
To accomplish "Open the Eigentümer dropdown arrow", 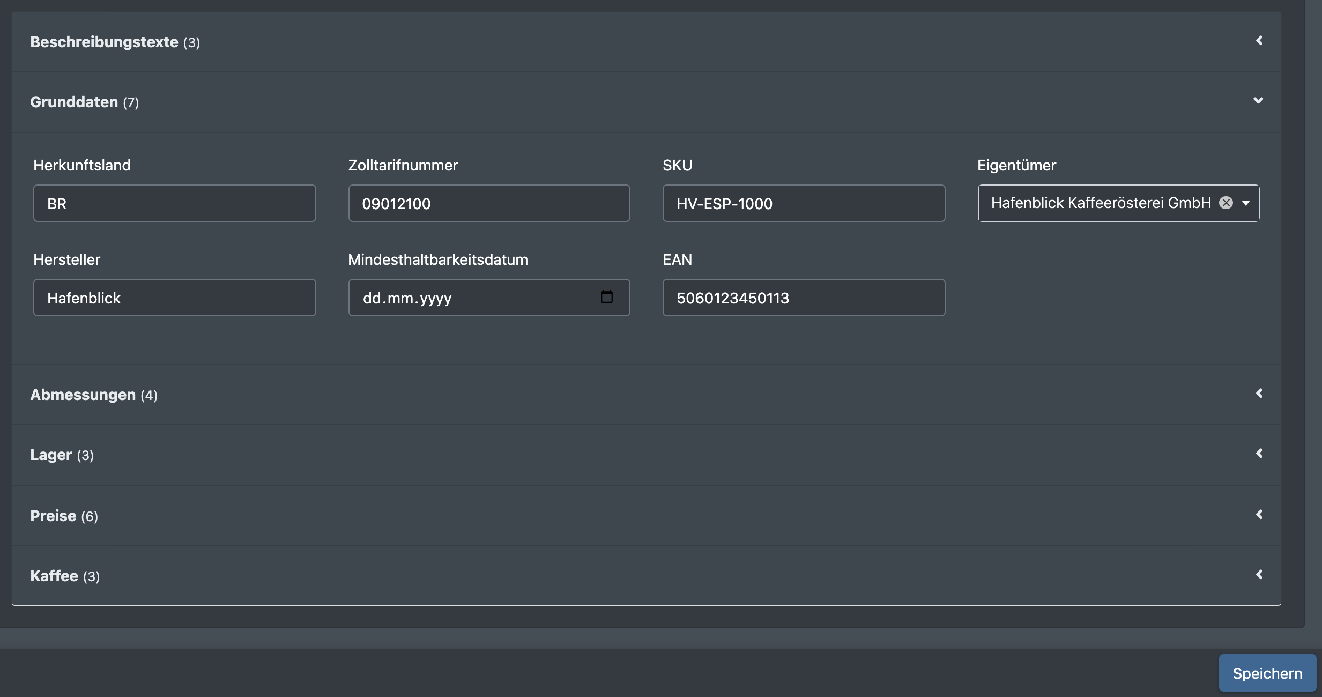I will [x=1246, y=203].
